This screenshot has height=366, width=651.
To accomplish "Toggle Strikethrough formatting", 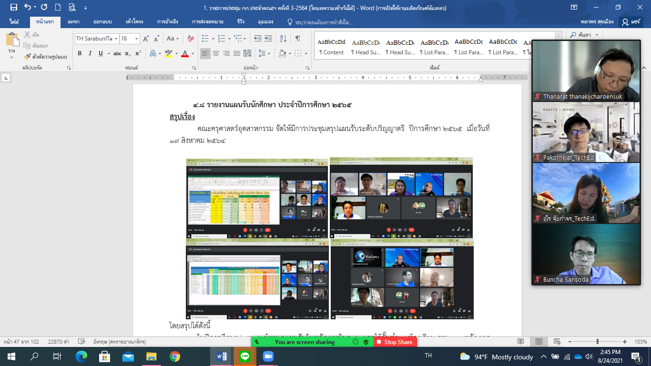I will (117, 53).
